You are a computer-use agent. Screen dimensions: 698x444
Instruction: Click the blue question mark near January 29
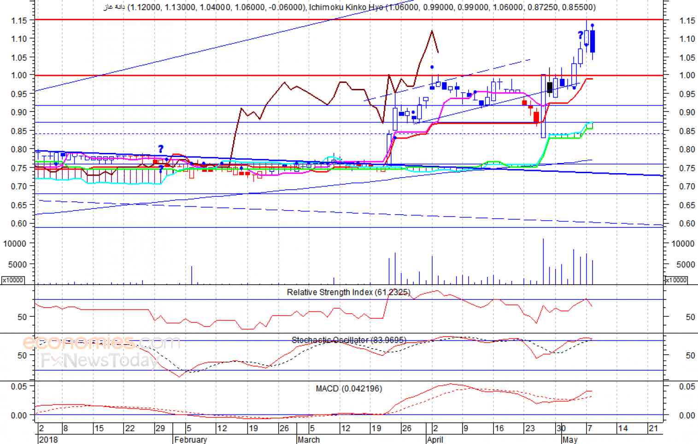(x=160, y=149)
